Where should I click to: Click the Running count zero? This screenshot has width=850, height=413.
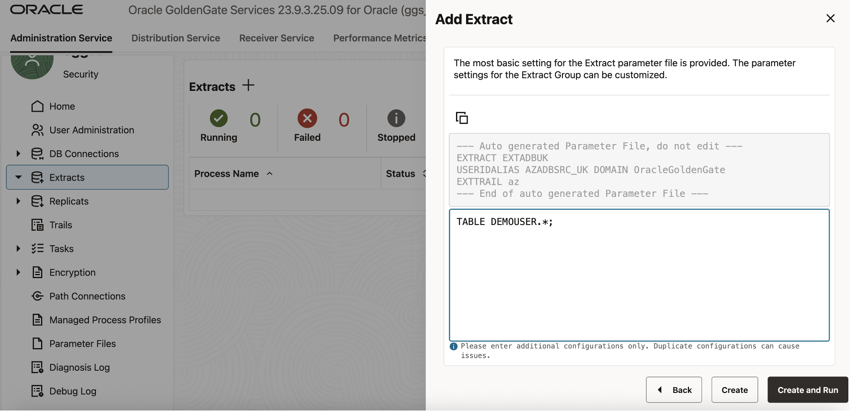pos(255,120)
